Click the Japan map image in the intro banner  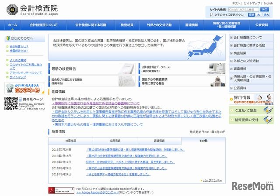(x=205, y=47)
